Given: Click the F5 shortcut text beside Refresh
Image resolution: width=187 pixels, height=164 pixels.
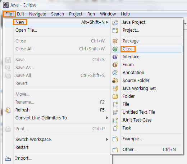Looking at the screenshot, I should pyautogui.click(x=102, y=110).
